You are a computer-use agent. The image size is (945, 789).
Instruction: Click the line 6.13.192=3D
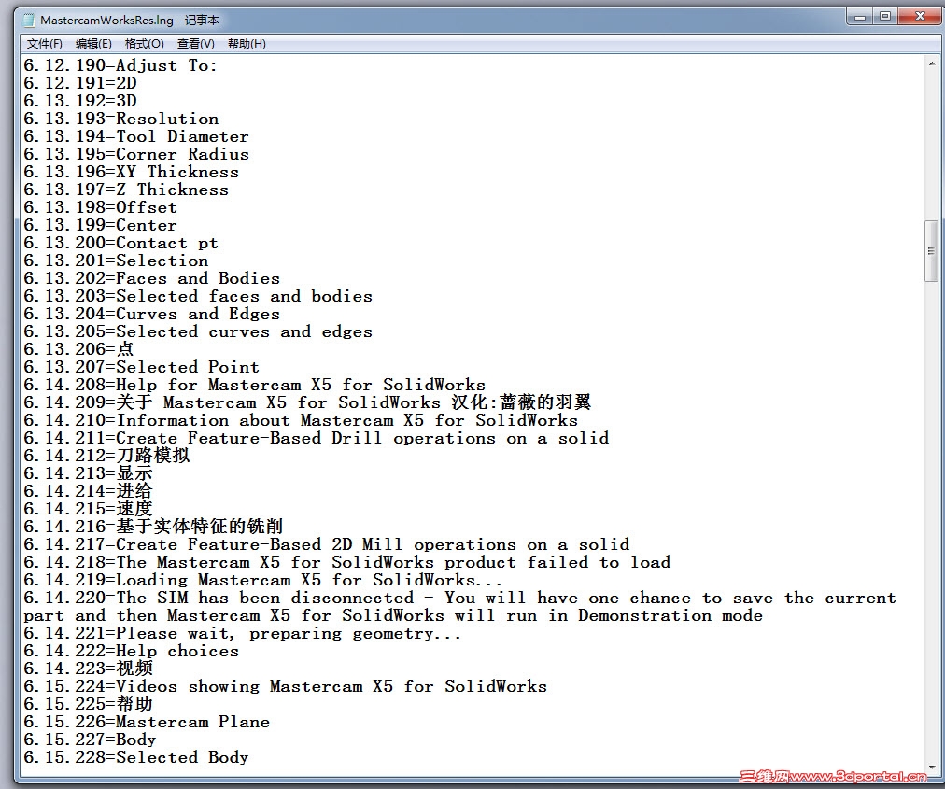point(80,101)
